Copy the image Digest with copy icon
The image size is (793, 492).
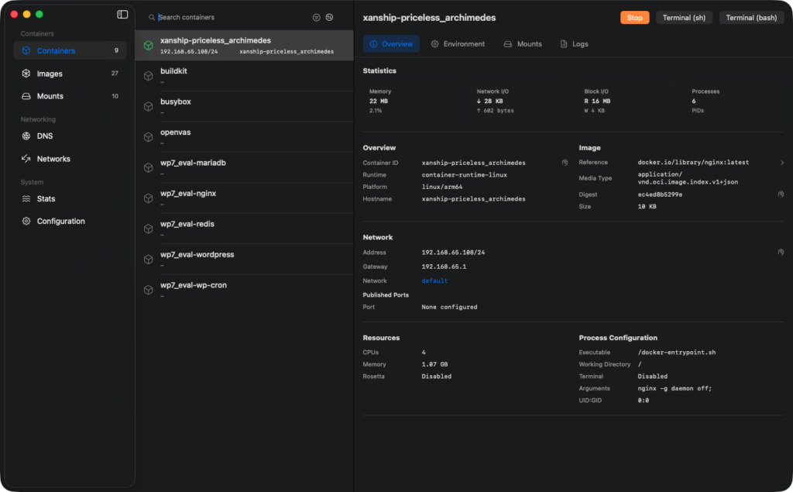781,194
